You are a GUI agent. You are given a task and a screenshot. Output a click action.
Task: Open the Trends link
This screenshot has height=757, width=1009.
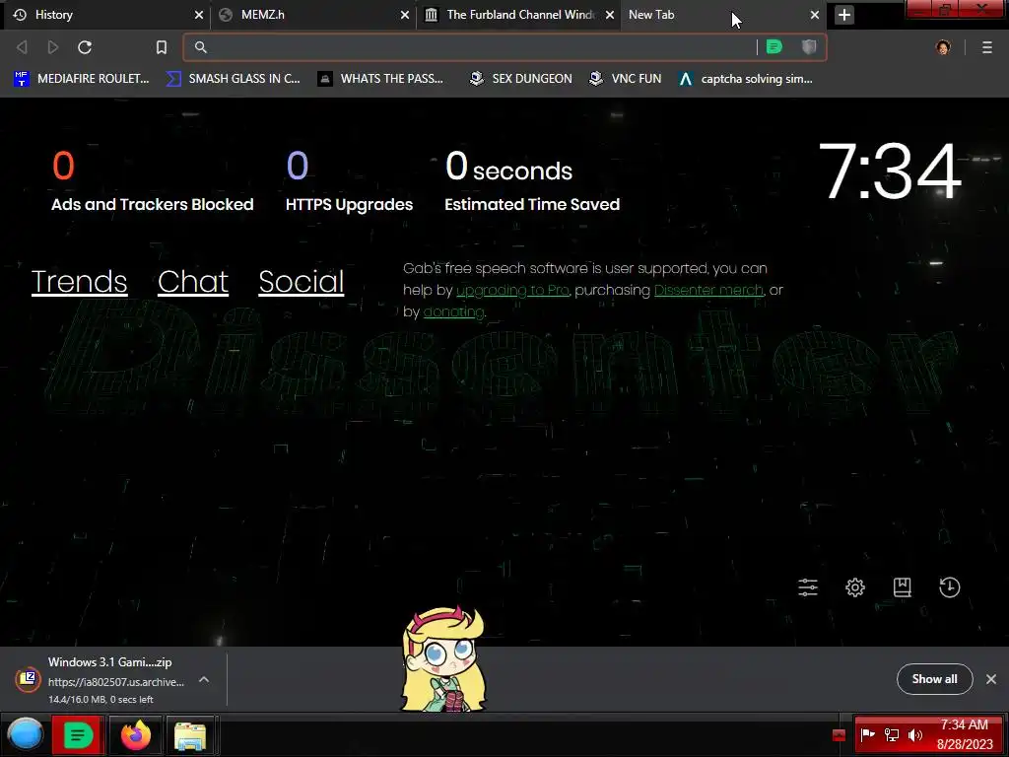pyautogui.click(x=79, y=281)
